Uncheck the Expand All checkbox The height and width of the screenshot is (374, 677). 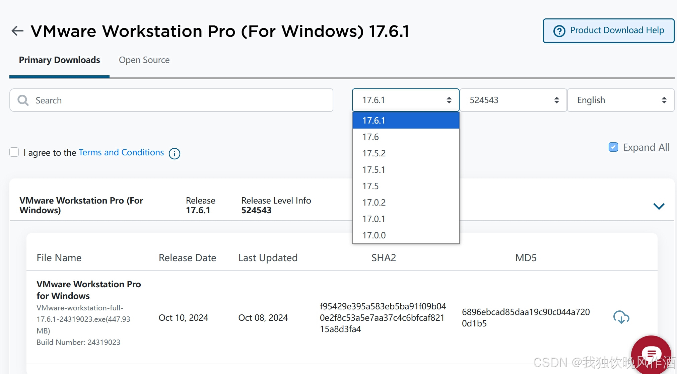tap(613, 147)
